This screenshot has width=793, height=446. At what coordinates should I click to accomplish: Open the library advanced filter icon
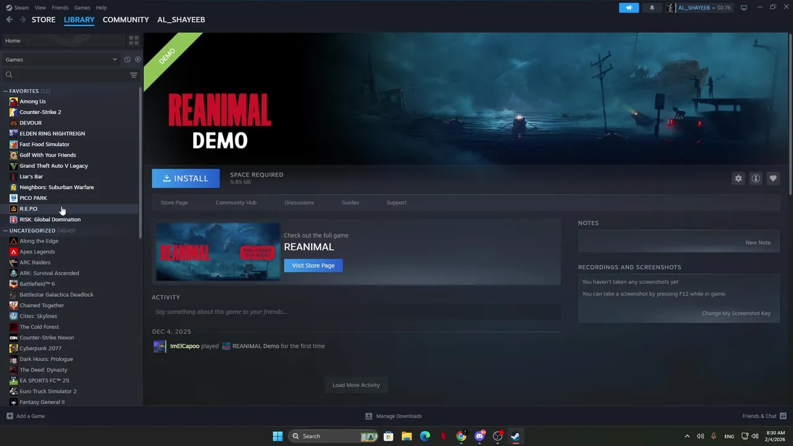pos(134,75)
